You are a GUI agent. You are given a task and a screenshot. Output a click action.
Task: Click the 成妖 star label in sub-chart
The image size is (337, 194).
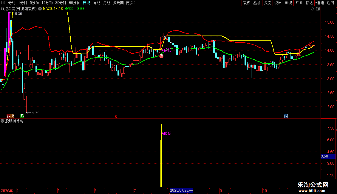click(x=166, y=134)
